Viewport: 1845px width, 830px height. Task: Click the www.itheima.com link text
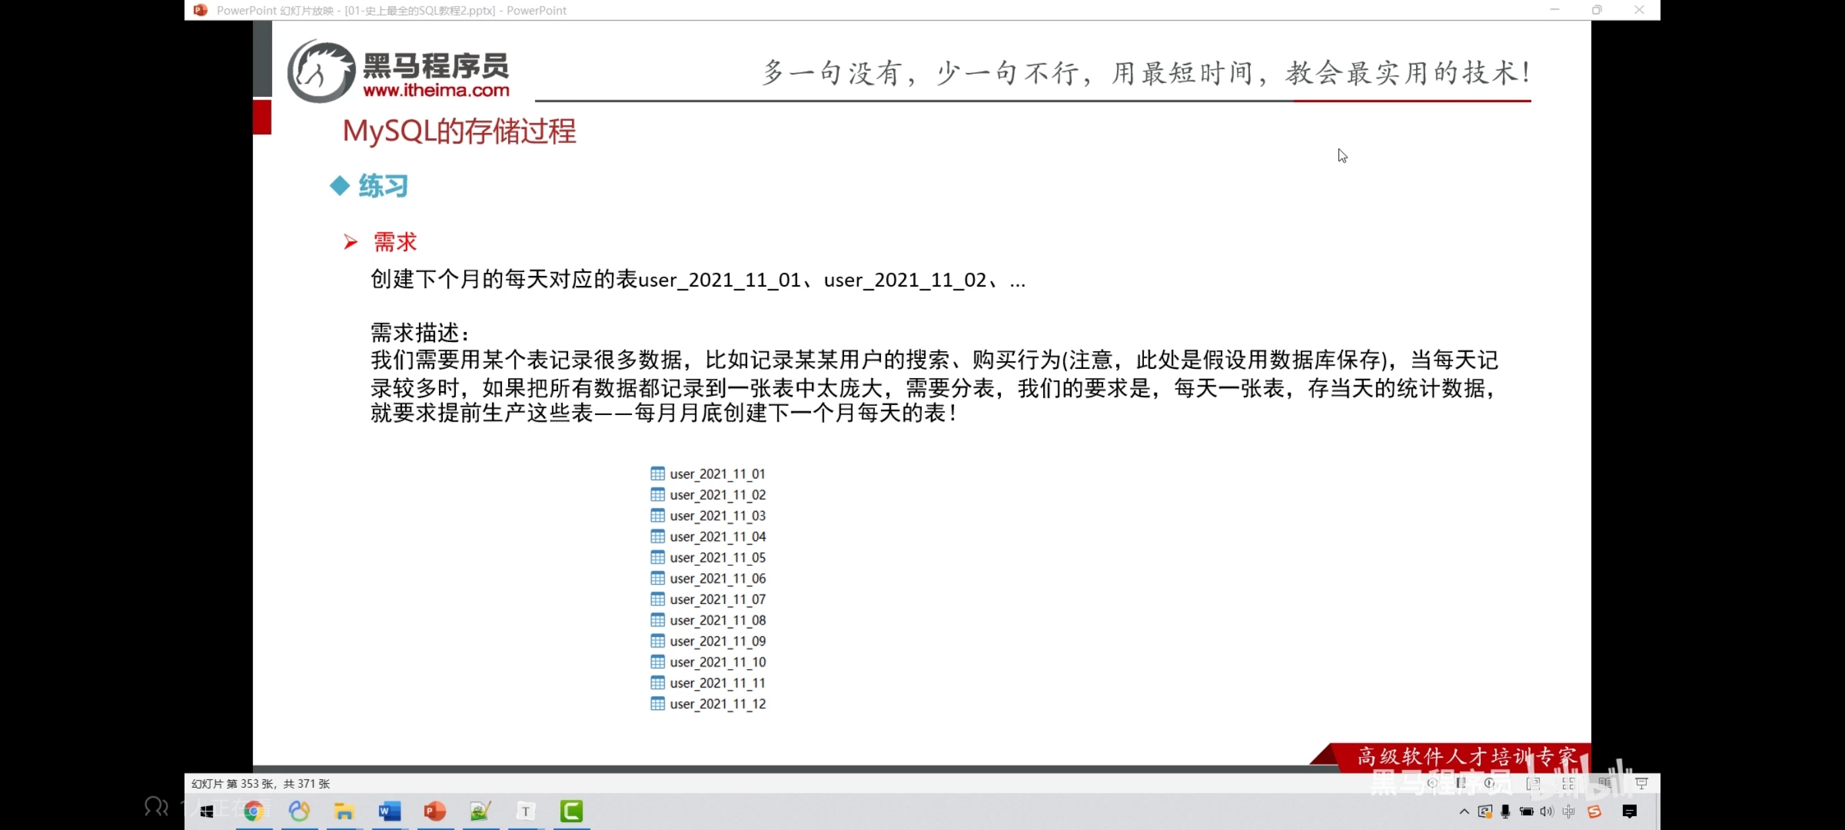click(x=436, y=90)
